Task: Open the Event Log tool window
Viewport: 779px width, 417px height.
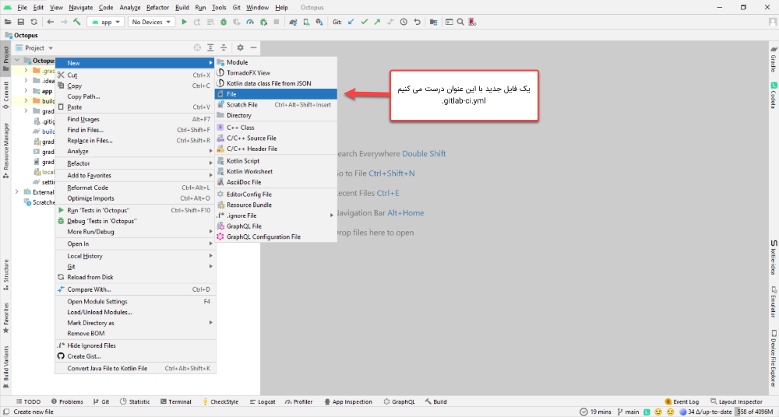Action: click(682, 401)
